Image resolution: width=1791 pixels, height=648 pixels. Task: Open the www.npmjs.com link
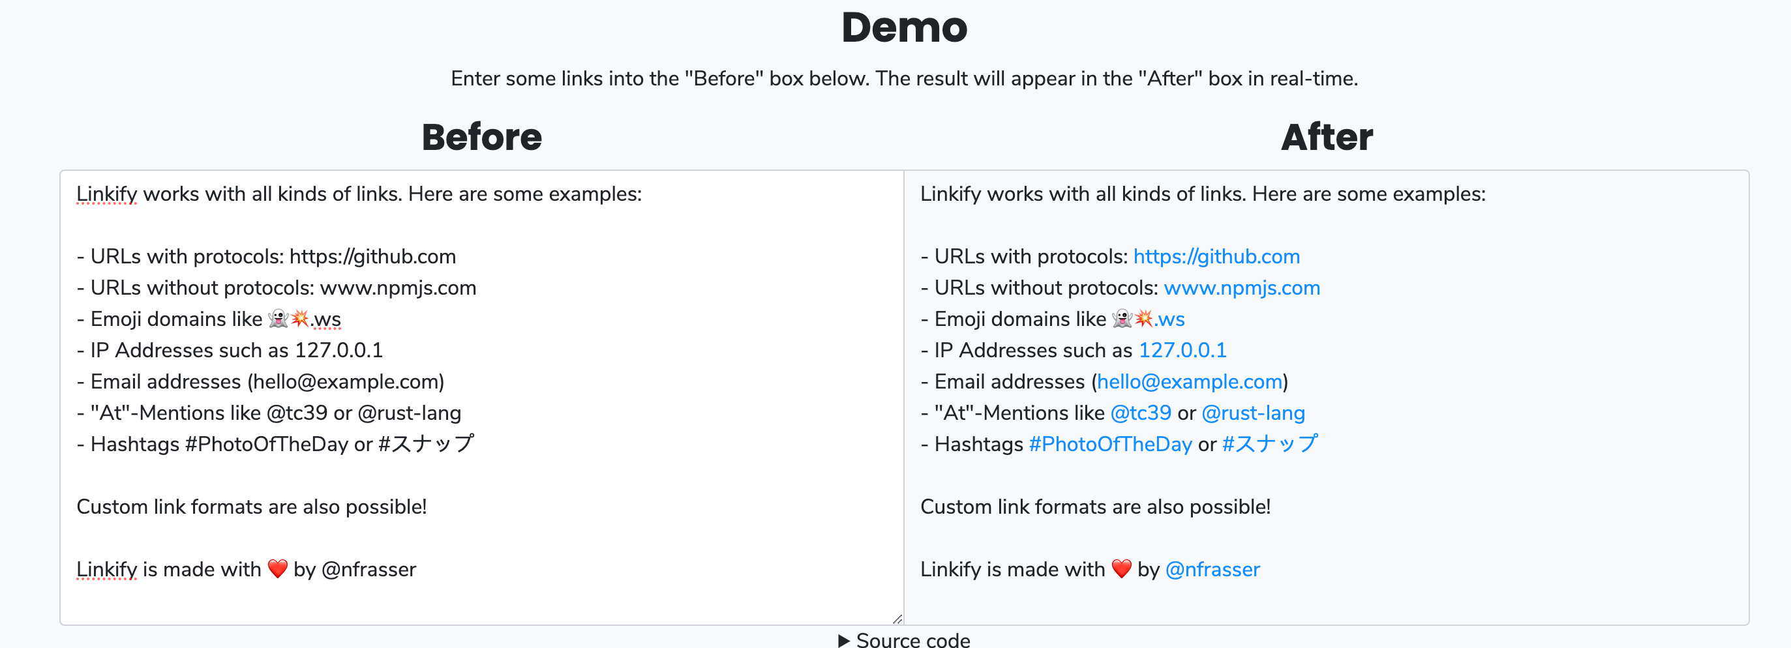[x=1241, y=288]
